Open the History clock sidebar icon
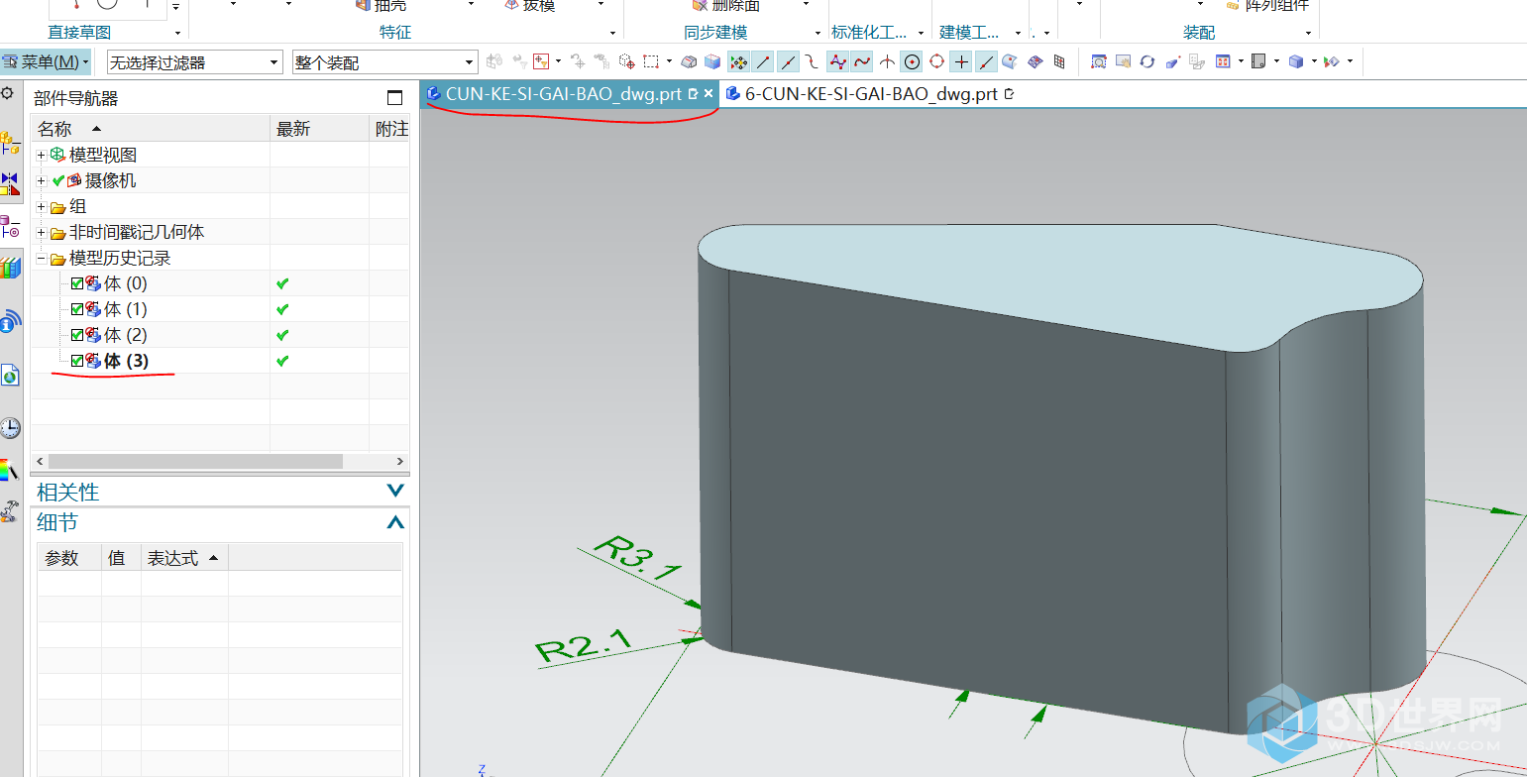Screen dimensions: 1527x777 10,428
